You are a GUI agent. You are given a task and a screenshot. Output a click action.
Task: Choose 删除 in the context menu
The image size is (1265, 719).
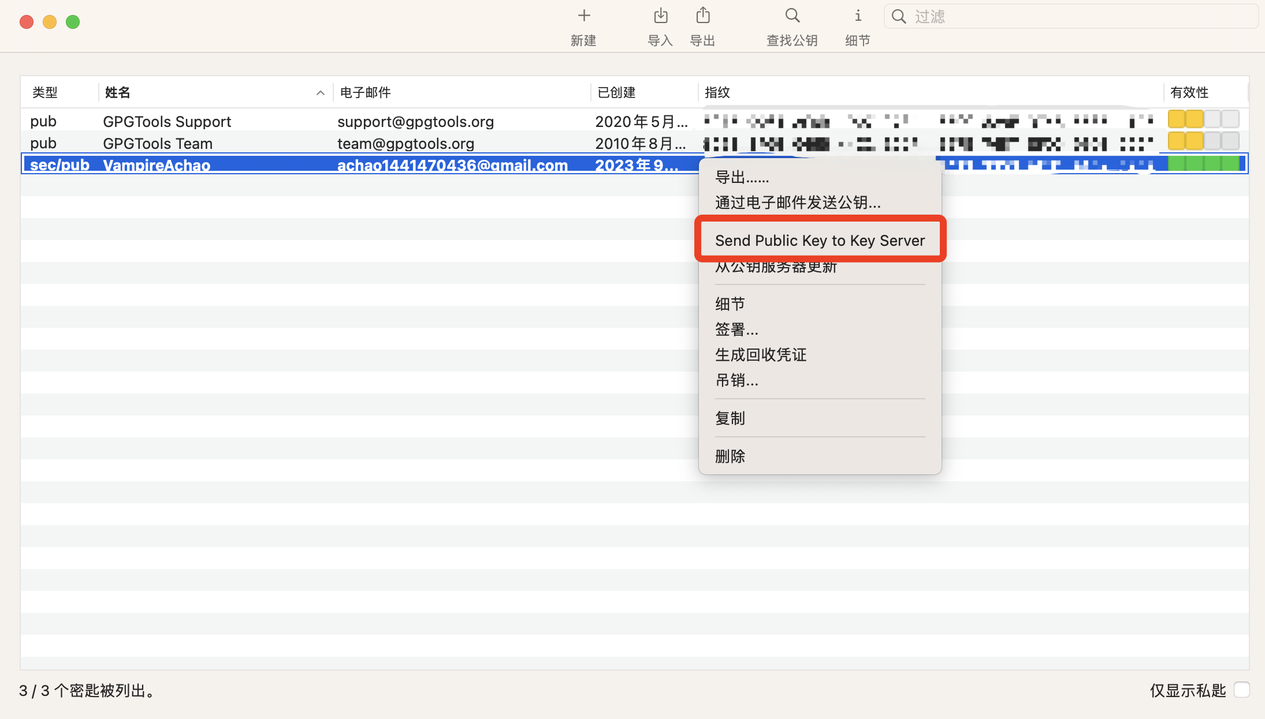(730, 456)
